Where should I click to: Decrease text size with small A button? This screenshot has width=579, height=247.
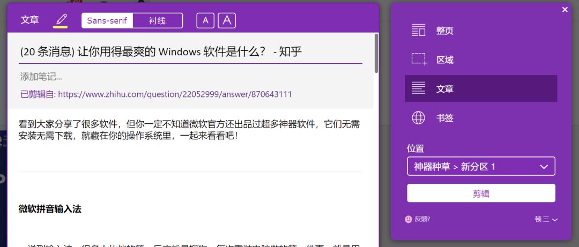point(205,21)
